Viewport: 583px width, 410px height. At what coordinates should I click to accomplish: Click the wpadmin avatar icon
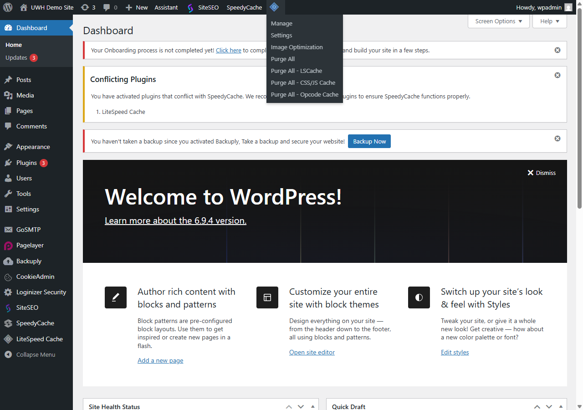(x=568, y=7)
